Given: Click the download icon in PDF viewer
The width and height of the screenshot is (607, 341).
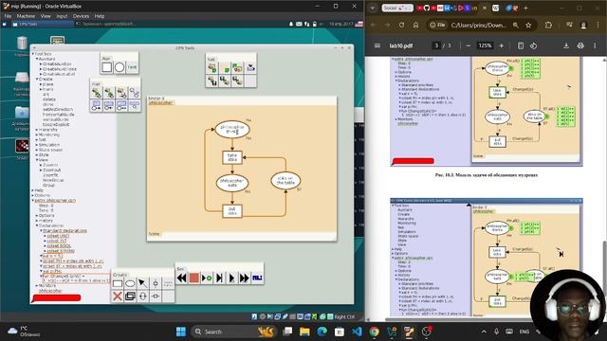Looking at the screenshot, I should pyautogui.click(x=566, y=45).
